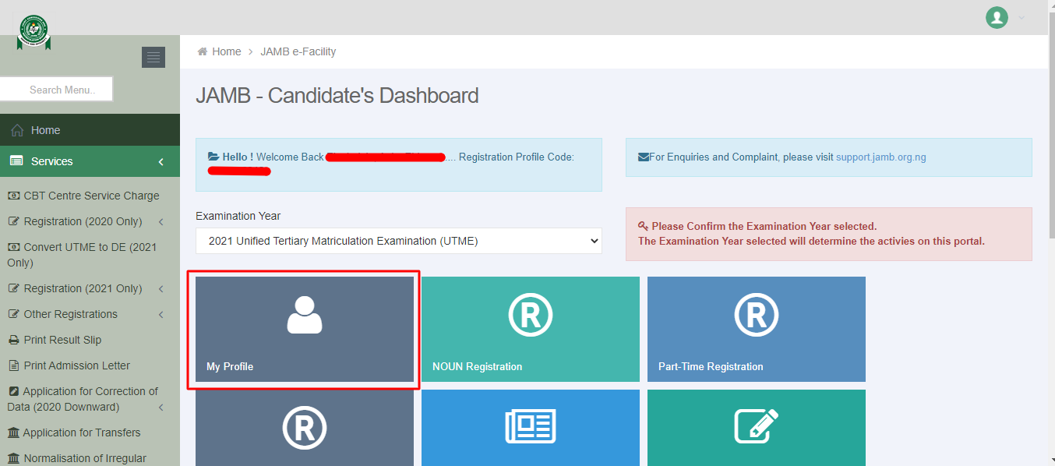Click the JAMB logo in header
1055x466 pixels.
34,30
